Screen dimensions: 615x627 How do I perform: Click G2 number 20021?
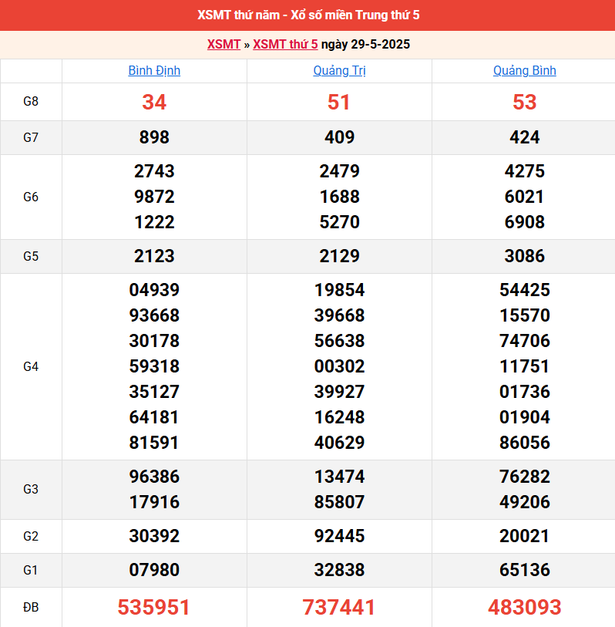[x=524, y=536]
